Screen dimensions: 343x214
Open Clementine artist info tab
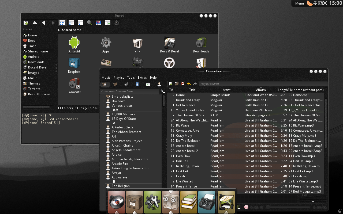coord(159,84)
